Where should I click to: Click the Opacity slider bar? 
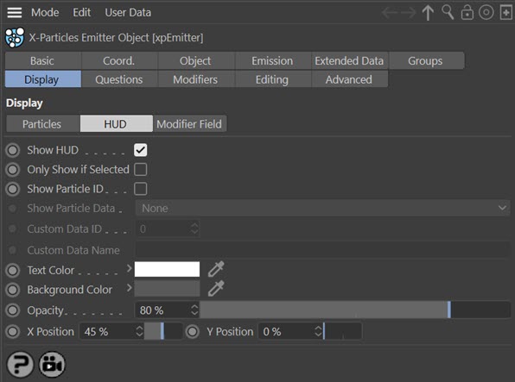355,310
